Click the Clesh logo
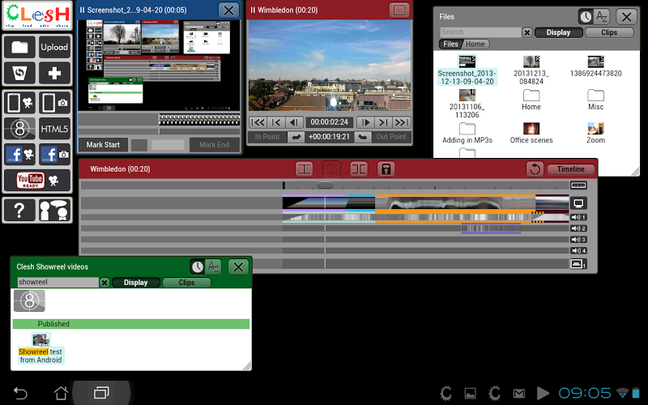 pos(37,15)
